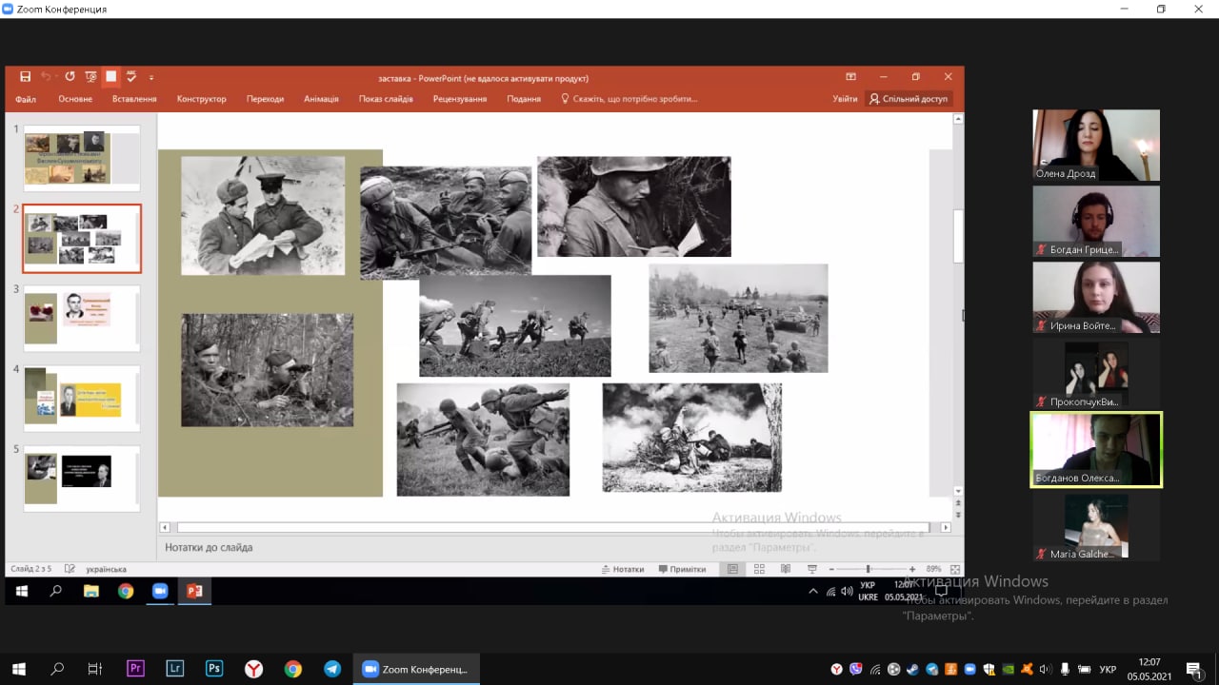Viewport: 1219px width, 685px height.
Task: Click the Спільний доступ share button
Action: tap(909, 99)
